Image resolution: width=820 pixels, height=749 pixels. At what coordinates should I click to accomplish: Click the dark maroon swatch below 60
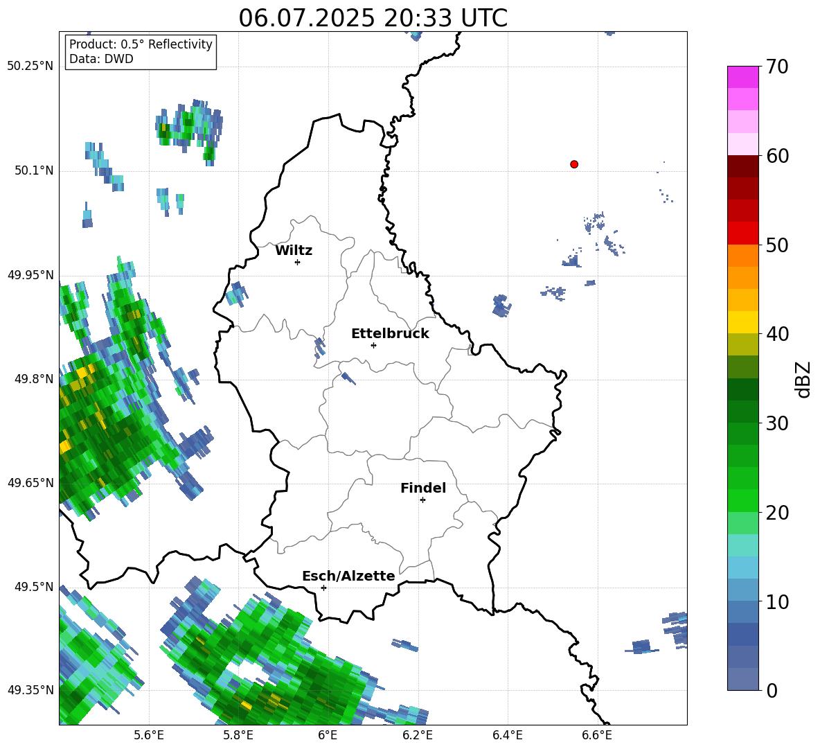tap(742, 166)
